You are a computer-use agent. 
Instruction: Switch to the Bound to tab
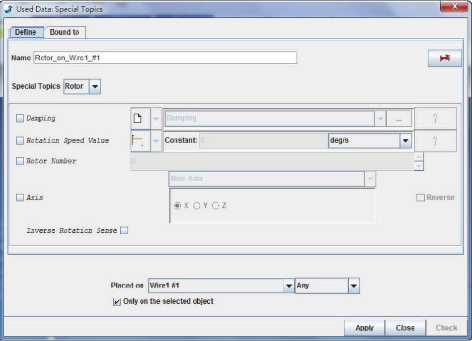point(66,32)
